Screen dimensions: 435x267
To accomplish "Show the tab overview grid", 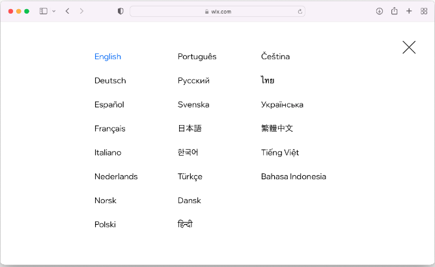I will (x=424, y=11).
